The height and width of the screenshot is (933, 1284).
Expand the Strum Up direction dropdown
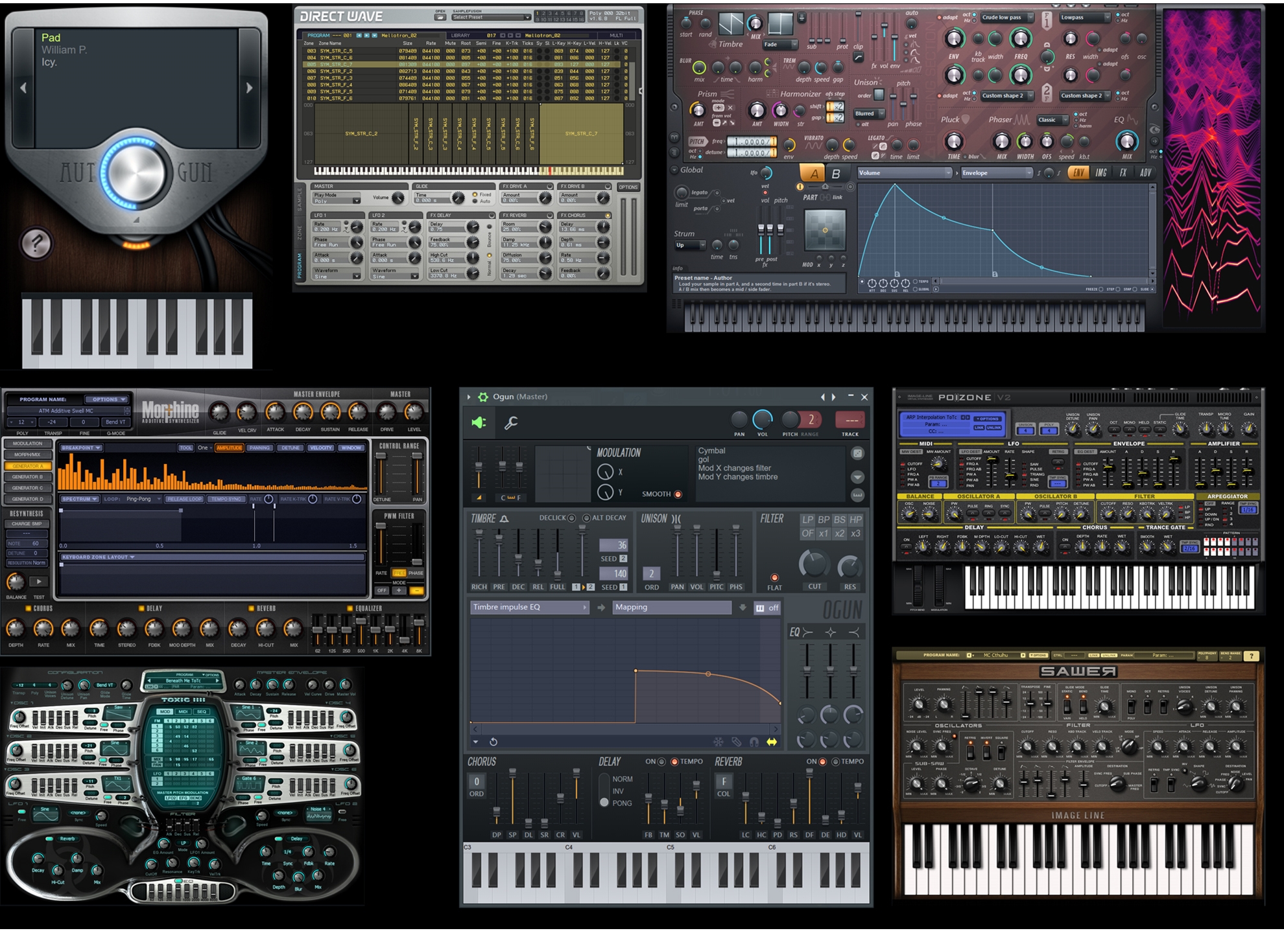point(689,246)
